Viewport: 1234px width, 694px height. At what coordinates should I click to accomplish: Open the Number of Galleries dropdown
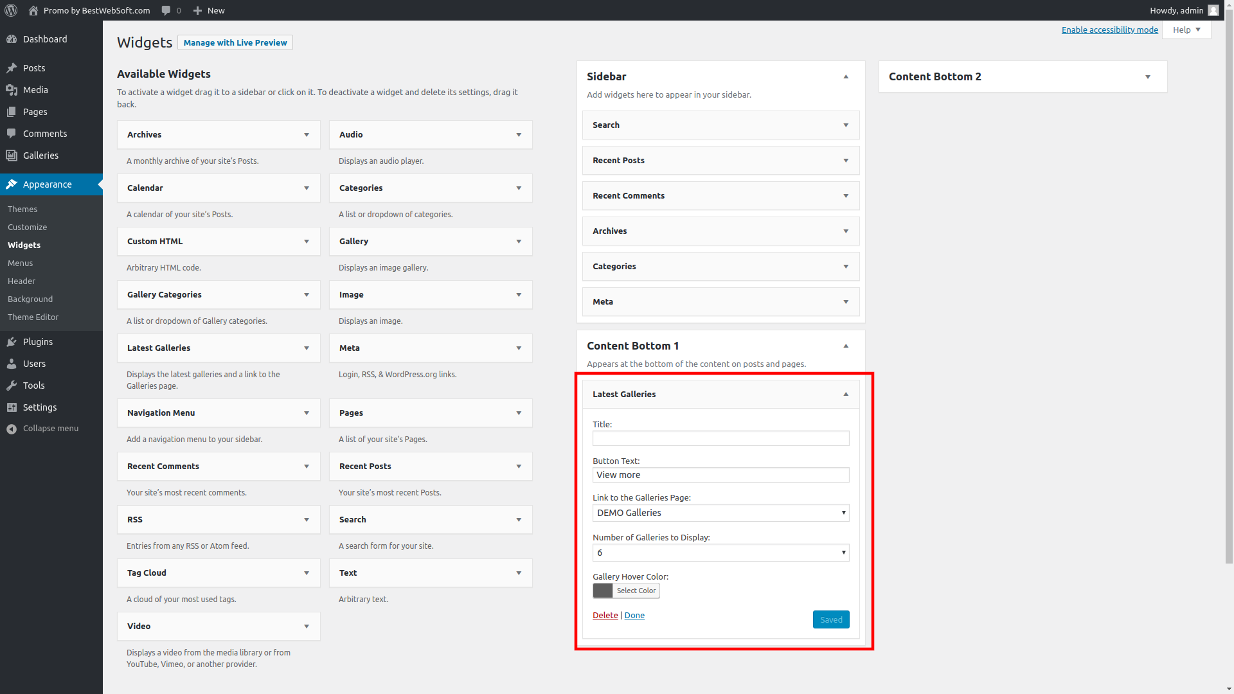tap(720, 551)
